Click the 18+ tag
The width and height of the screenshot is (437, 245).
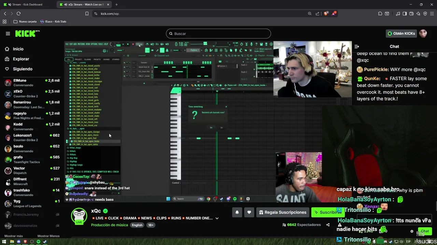coord(151,225)
